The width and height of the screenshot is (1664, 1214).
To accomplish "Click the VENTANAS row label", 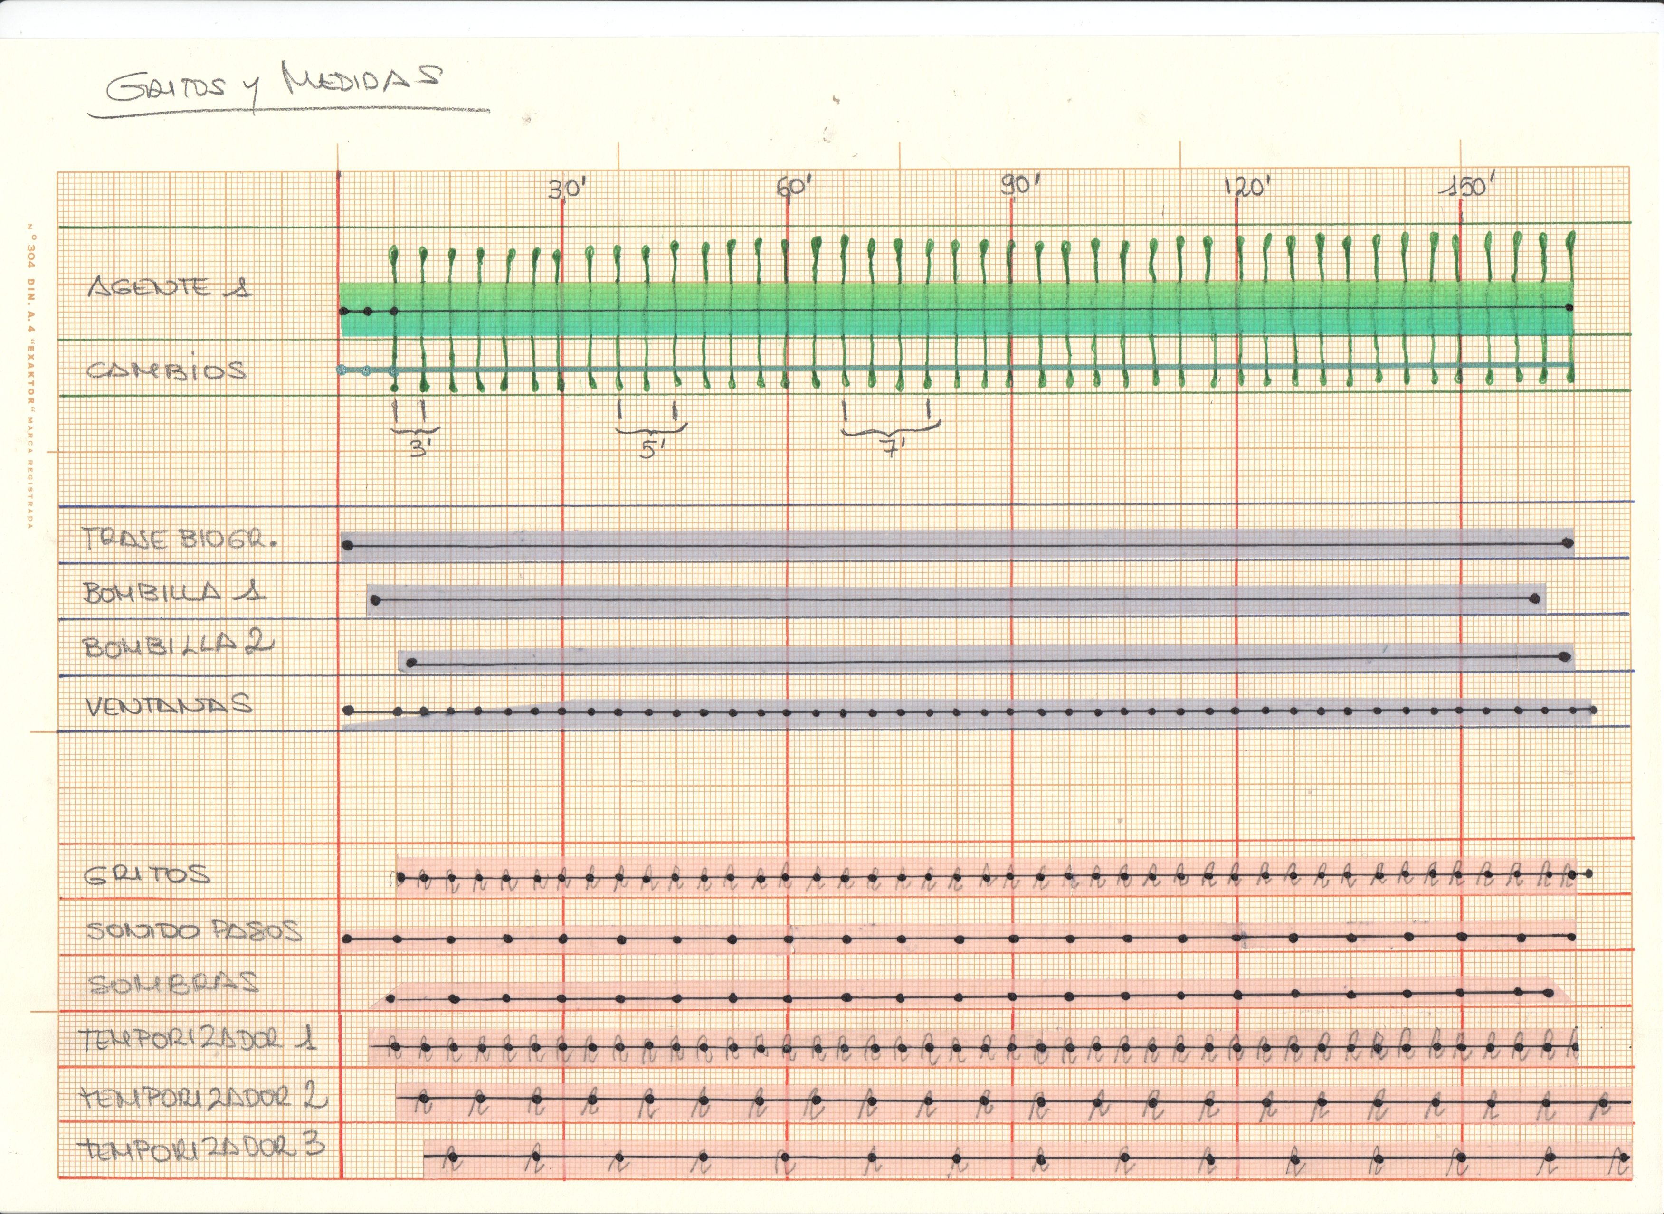I will 169,705.
